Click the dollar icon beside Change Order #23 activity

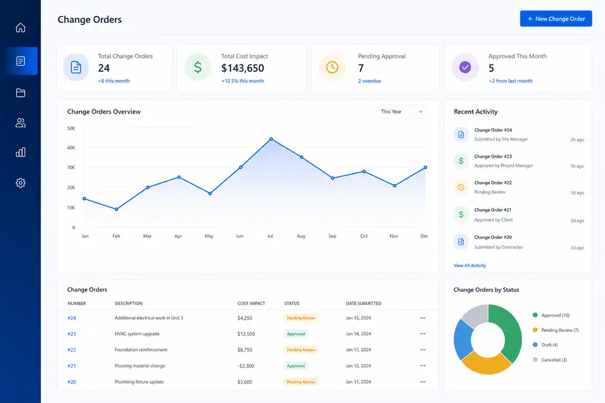[x=460, y=161]
